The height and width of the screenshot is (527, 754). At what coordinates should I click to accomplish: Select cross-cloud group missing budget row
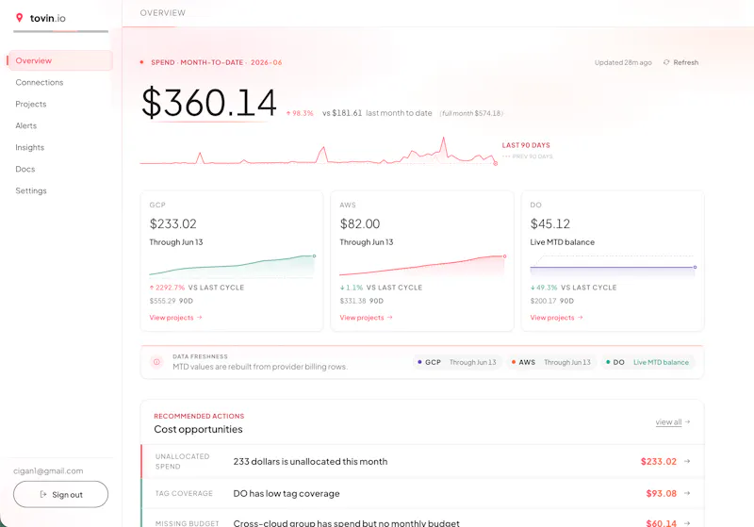click(x=422, y=519)
